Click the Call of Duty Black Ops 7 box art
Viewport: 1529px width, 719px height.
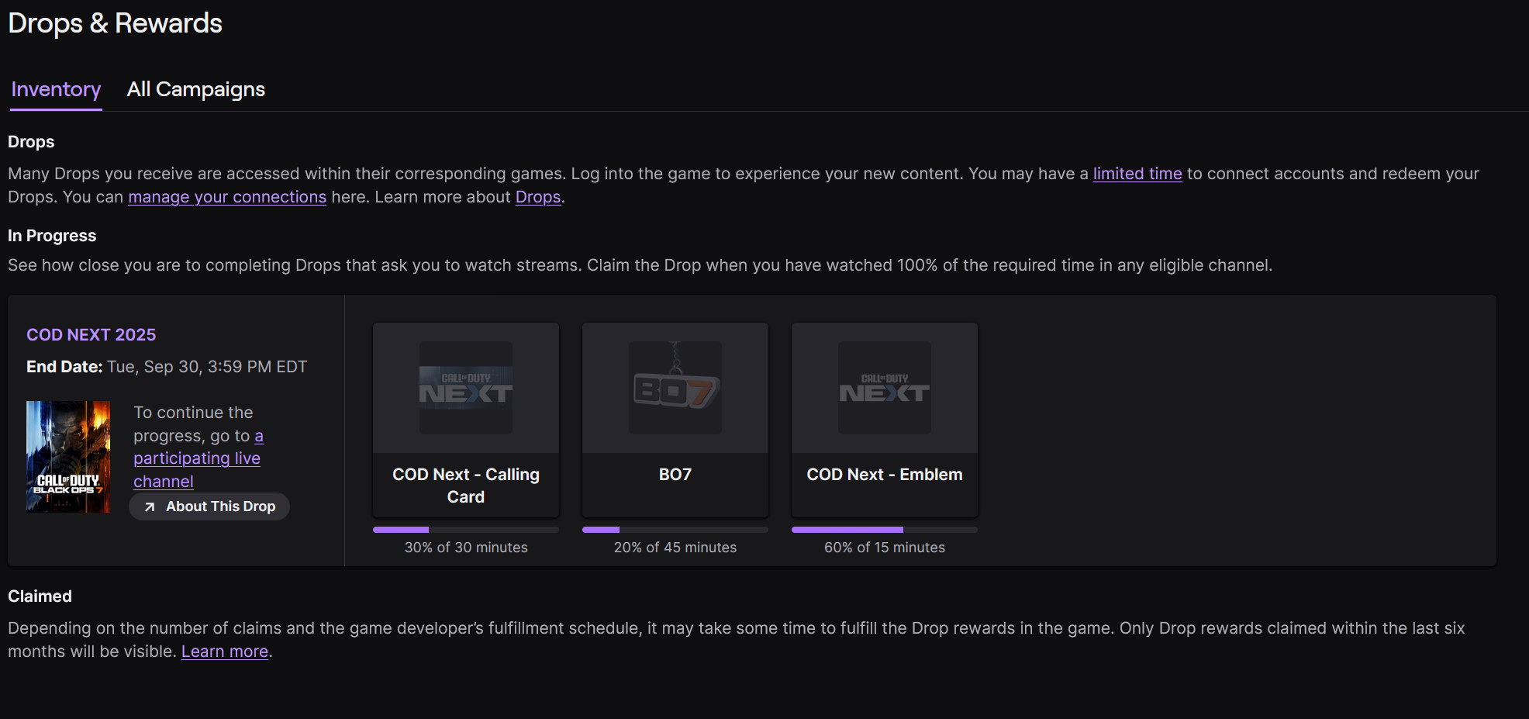click(x=68, y=456)
